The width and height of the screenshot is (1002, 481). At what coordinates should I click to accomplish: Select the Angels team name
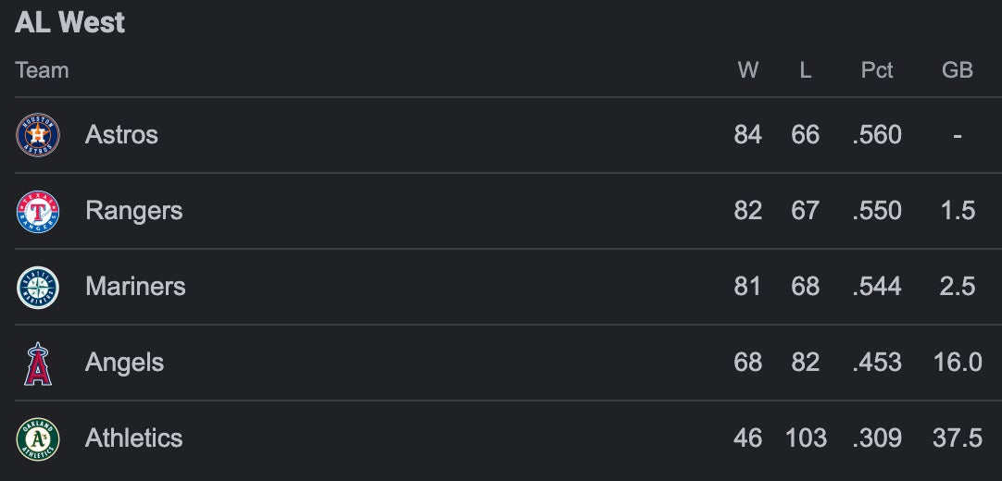point(124,363)
